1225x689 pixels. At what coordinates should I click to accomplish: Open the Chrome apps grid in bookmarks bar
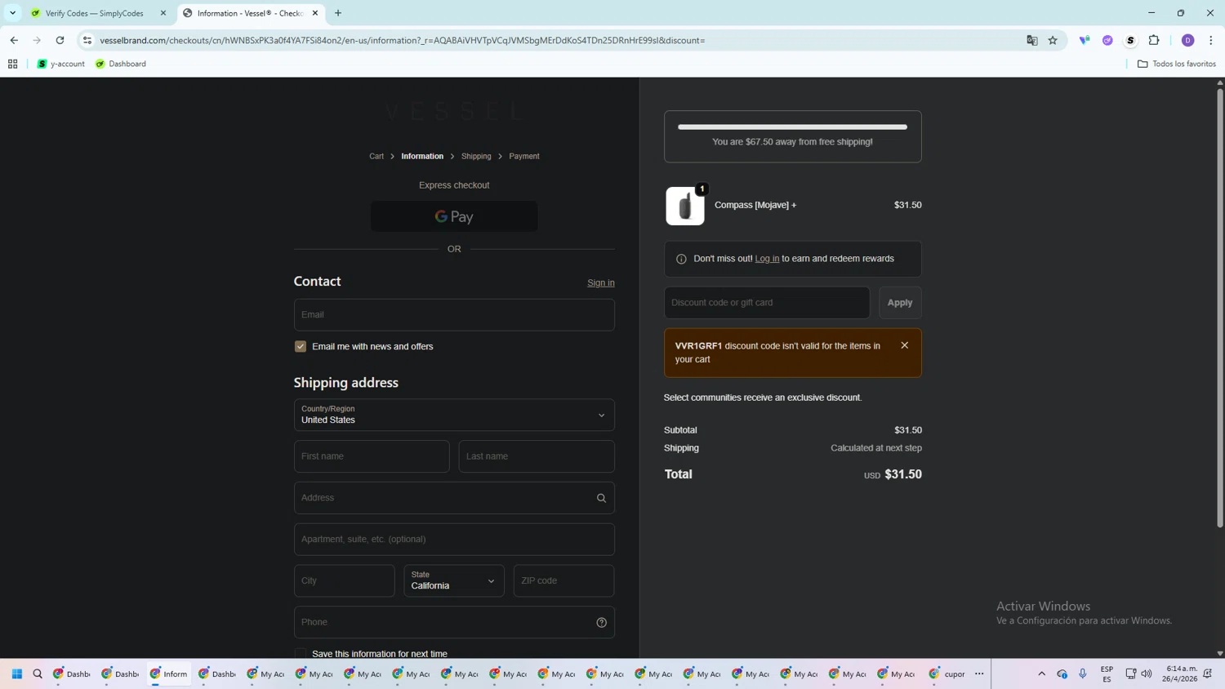click(x=13, y=64)
